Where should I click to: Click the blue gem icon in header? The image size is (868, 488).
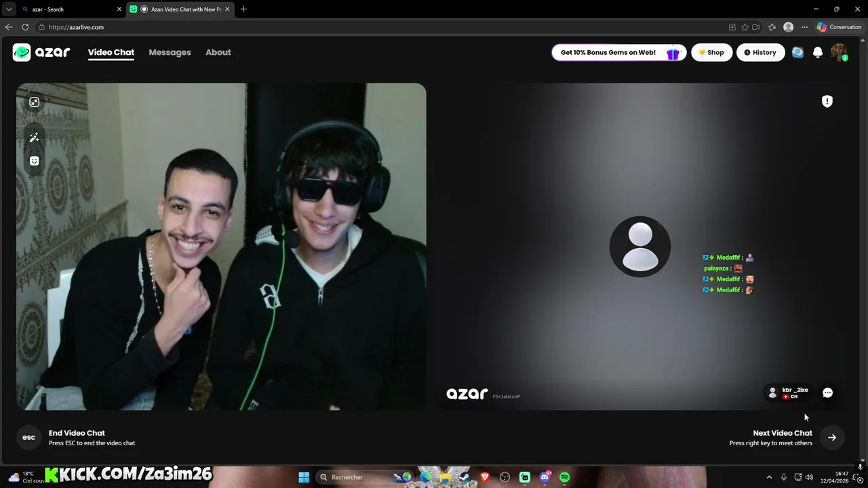point(797,52)
